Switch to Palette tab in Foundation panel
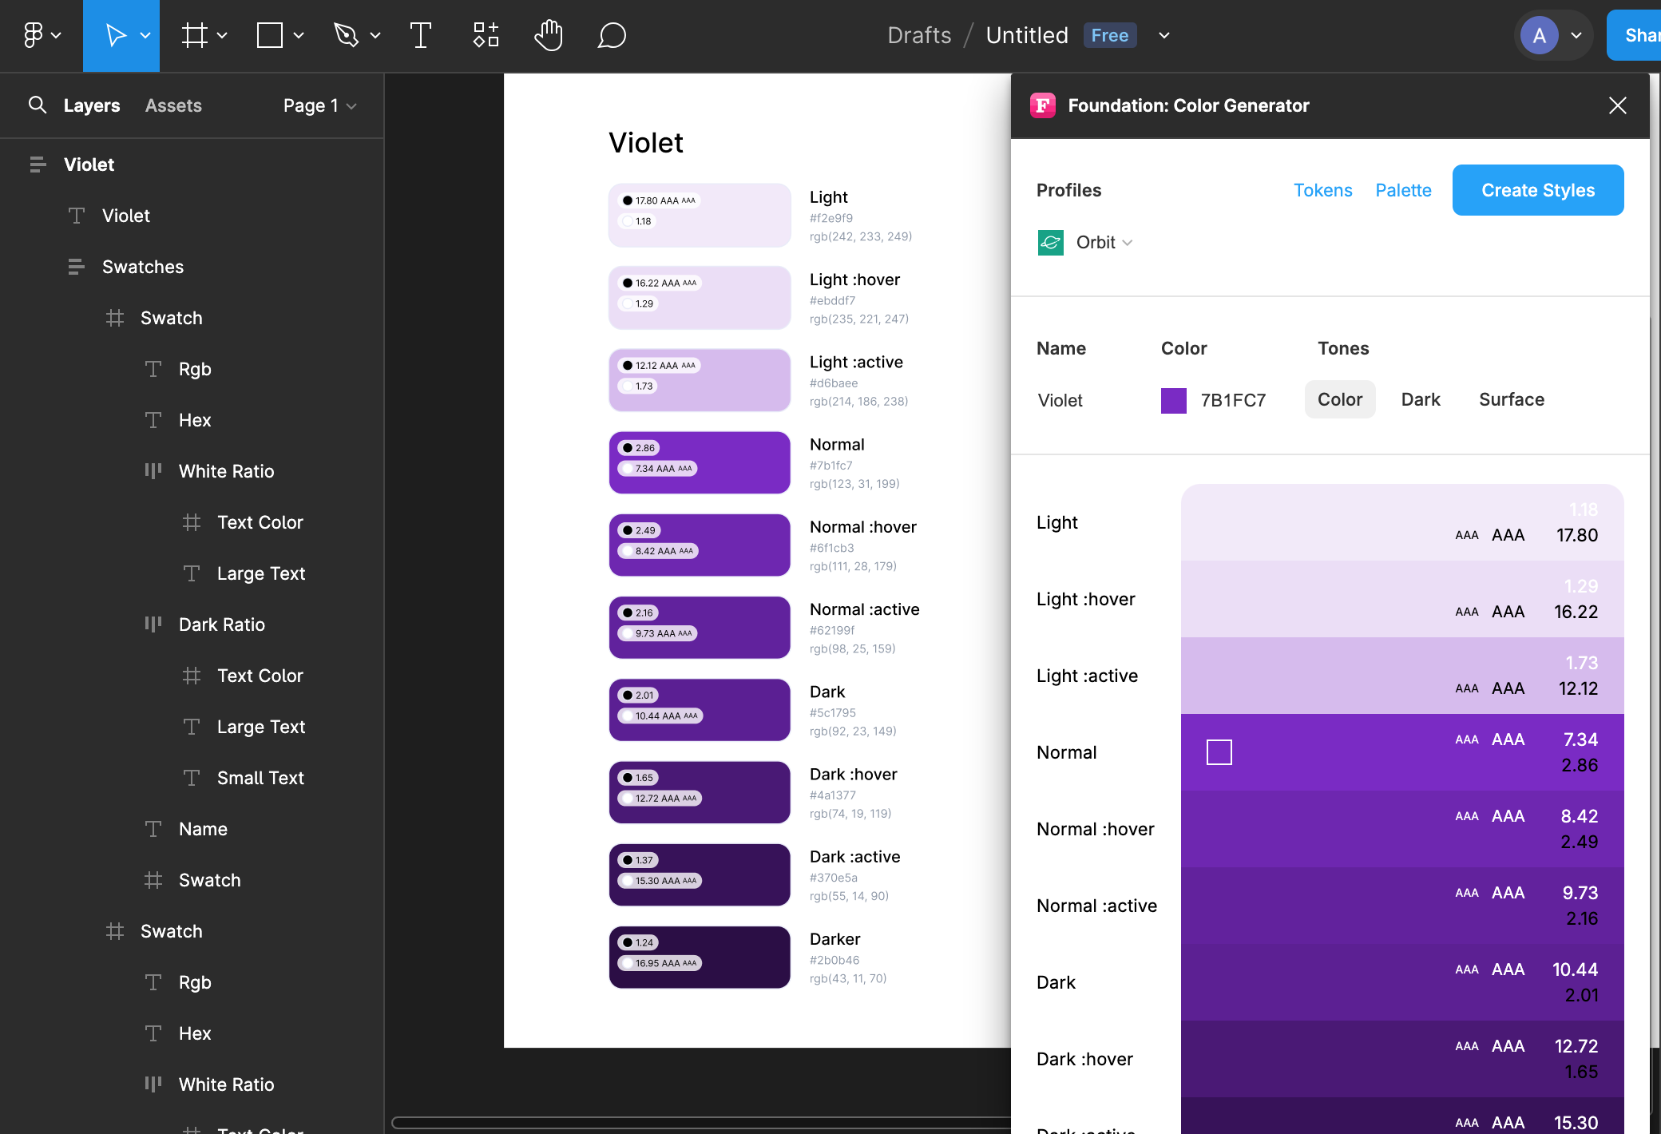The image size is (1661, 1134). 1404,189
